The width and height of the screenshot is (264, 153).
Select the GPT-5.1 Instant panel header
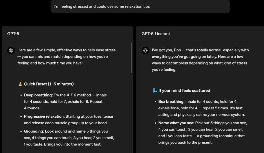[x=155, y=34]
